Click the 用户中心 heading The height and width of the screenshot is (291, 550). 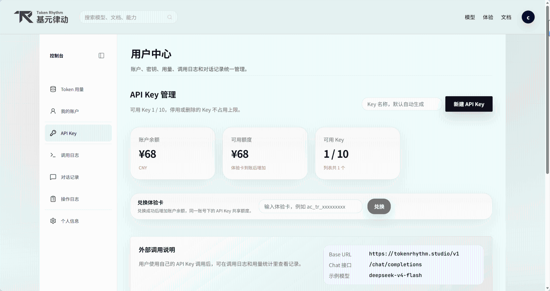[151, 54]
